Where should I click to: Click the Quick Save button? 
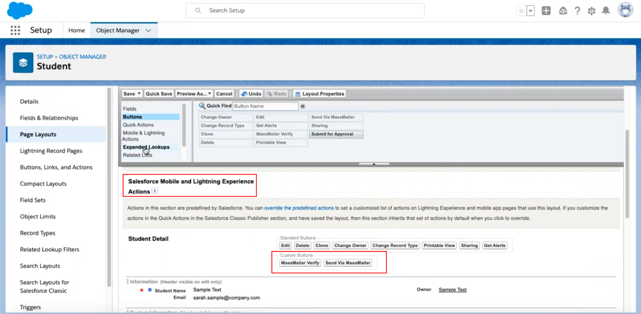(159, 94)
